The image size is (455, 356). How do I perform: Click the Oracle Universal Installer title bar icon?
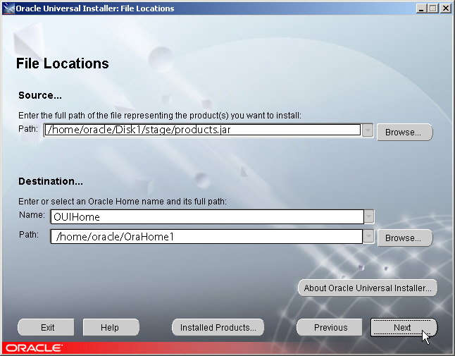8,8
